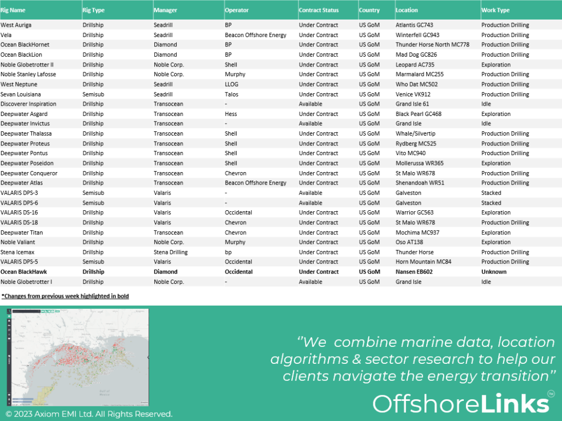This screenshot has height=421, width=562.
Task: Select the Axiom logo icon above the map sidebar
Action: click(x=9, y=311)
